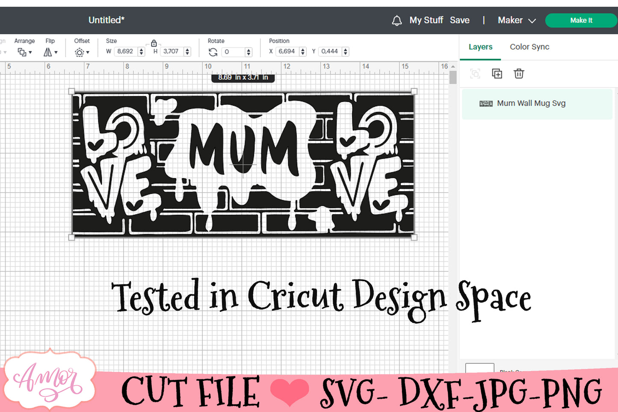Click the bottom-left selection handle

pyautogui.click(x=71, y=237)
